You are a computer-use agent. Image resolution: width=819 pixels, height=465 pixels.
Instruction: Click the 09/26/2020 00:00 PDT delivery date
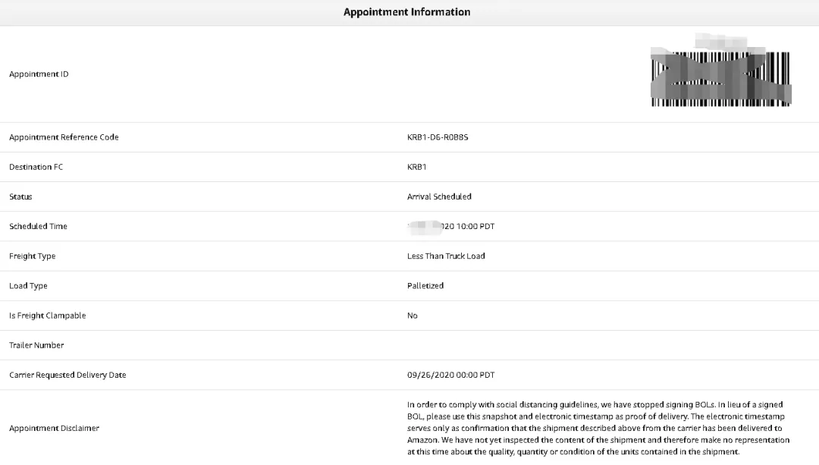pyautogui.click(x=450, y=375)
